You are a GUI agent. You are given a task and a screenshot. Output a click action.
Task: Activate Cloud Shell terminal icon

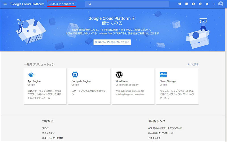(x=186, y=4)
